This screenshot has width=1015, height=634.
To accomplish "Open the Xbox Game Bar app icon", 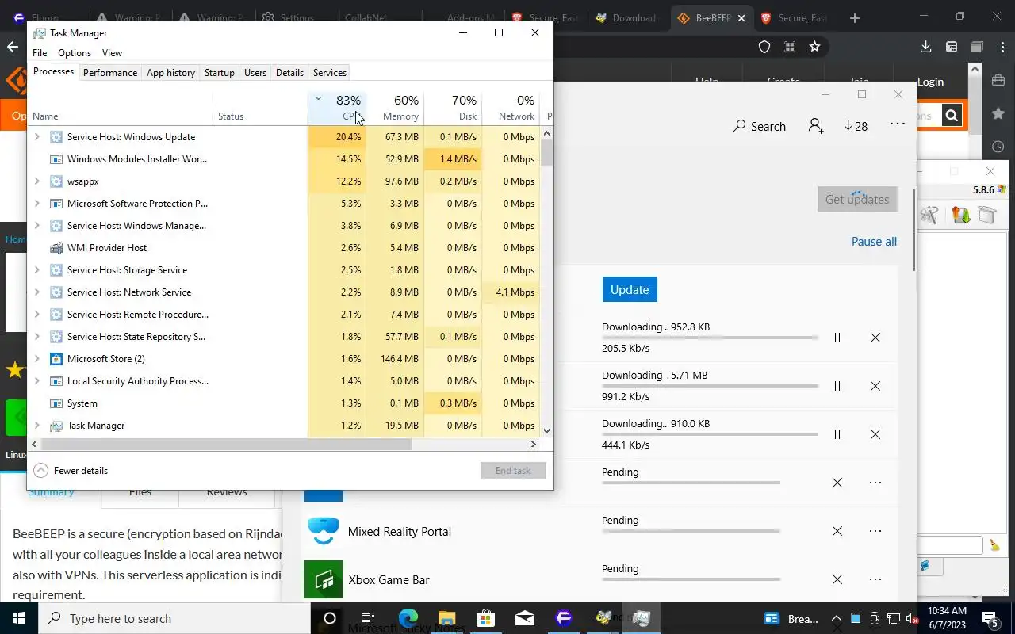I will click(x=324, y=579).
